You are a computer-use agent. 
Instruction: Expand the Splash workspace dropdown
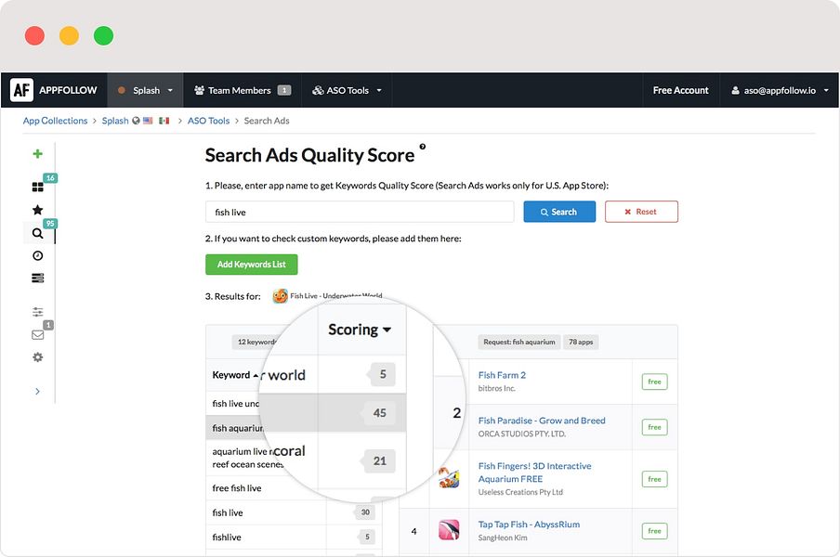coord(145,89)
